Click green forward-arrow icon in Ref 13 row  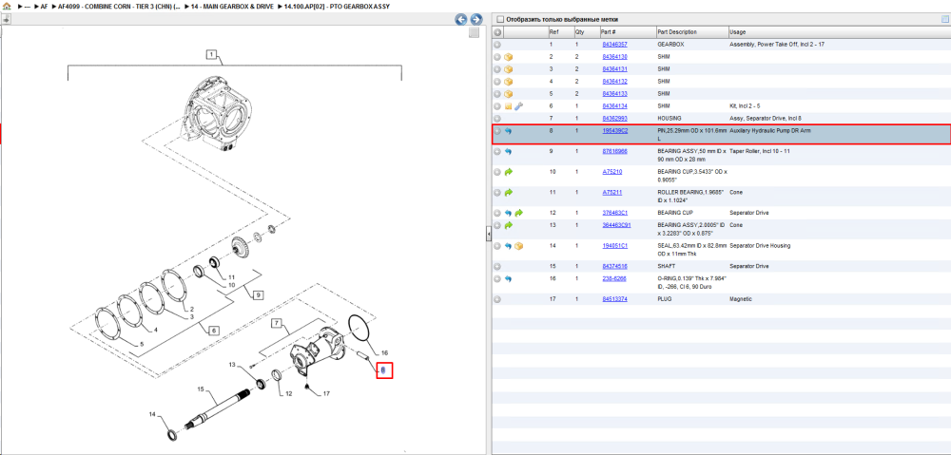coord(508,225)
